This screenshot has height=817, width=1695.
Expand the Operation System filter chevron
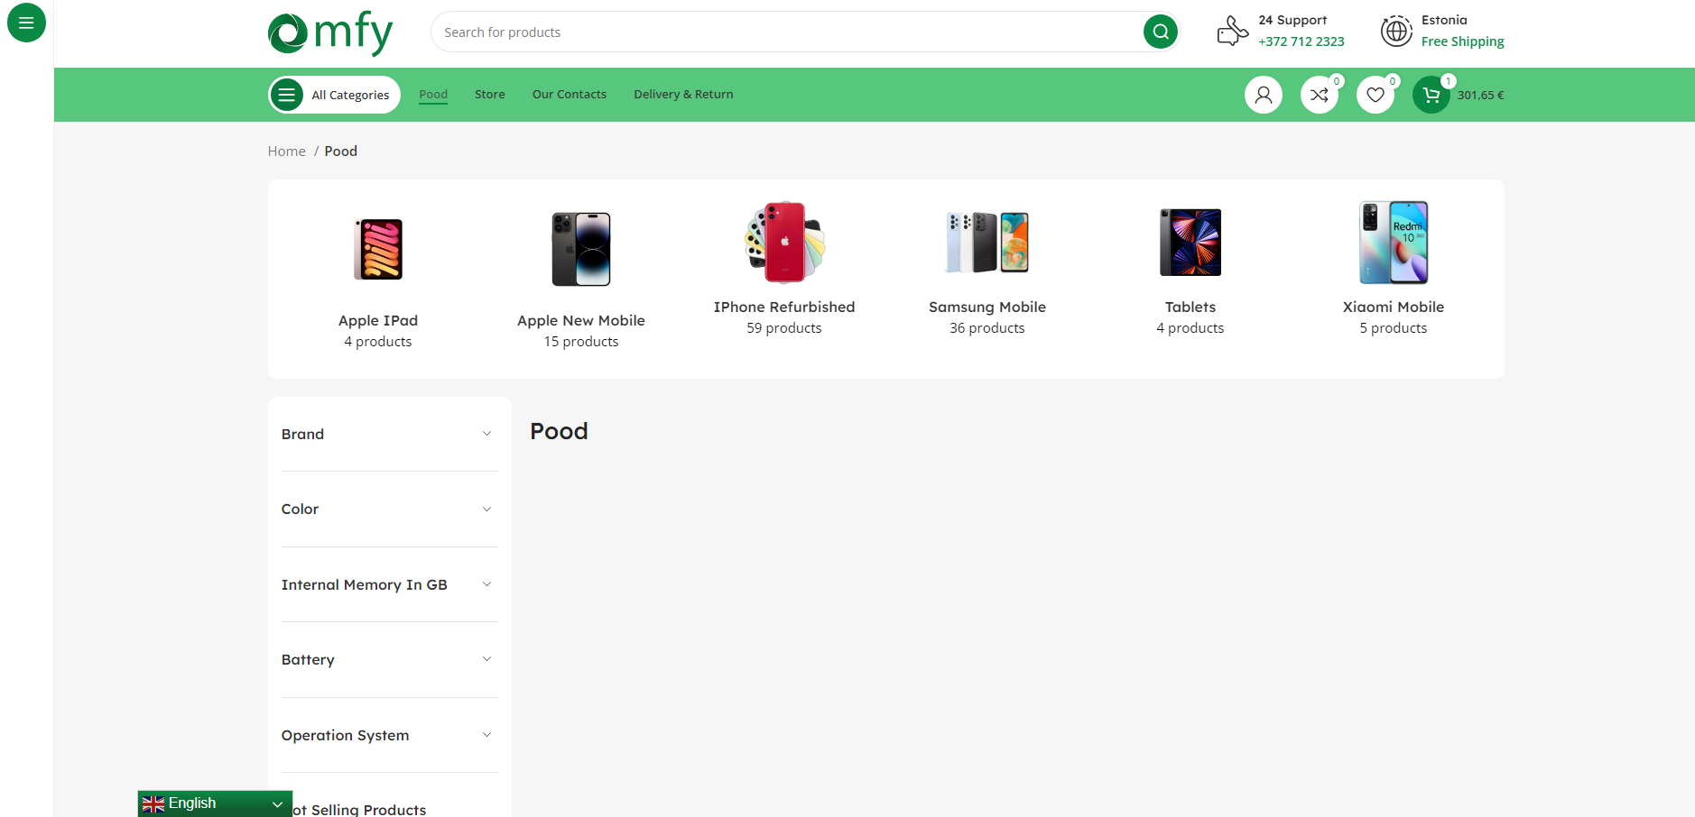[x=486, y=735]
